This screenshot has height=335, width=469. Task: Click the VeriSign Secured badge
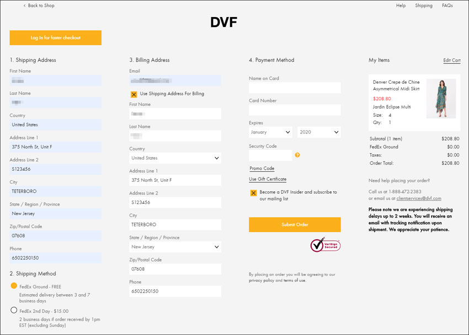(x=326, y=245)
